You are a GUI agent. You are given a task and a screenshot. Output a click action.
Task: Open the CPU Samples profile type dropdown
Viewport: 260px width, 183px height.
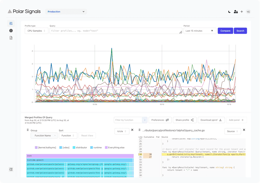36,31
